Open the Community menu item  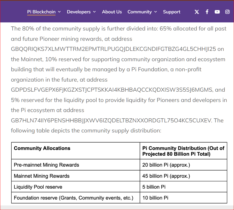139,12
